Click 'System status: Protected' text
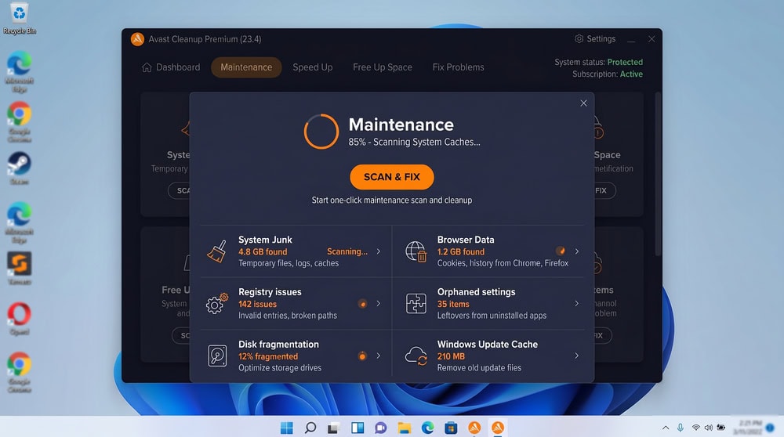Viewport: 784px width, 437px height. pyautogui.click(x=598, y=62)
